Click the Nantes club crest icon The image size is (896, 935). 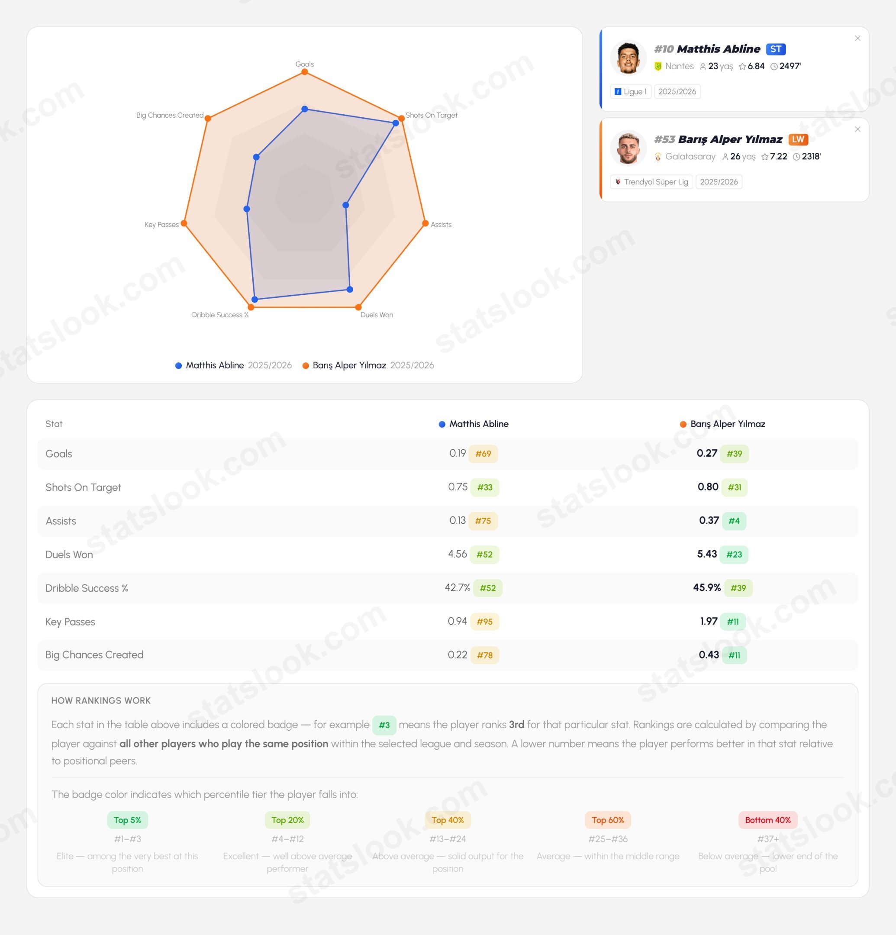pos(658,66)
